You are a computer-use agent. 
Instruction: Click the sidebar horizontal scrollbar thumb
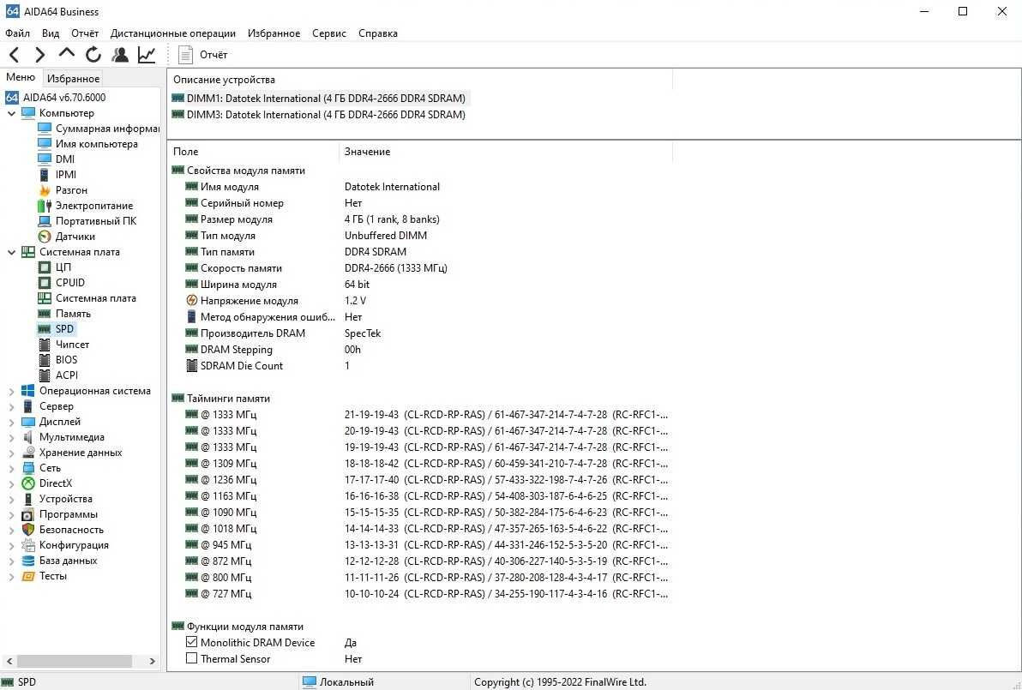click(x=75, y=661)
